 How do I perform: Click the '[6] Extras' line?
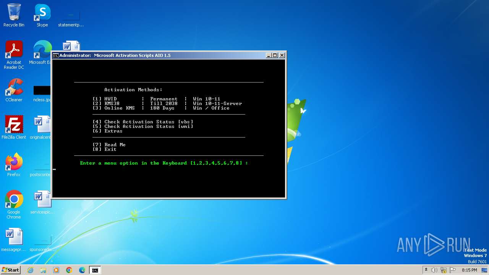tap(108, 131)
